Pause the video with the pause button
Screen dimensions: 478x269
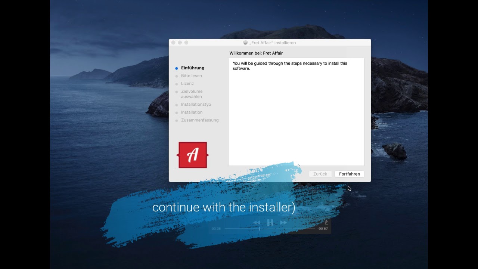[x=270, y=223]
